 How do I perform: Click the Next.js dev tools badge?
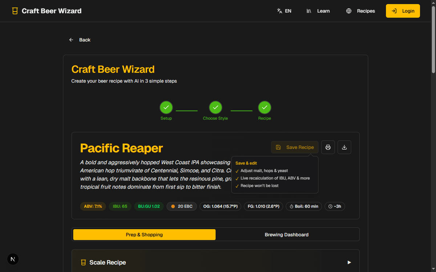pyautogui.click(x=13, y=259)
